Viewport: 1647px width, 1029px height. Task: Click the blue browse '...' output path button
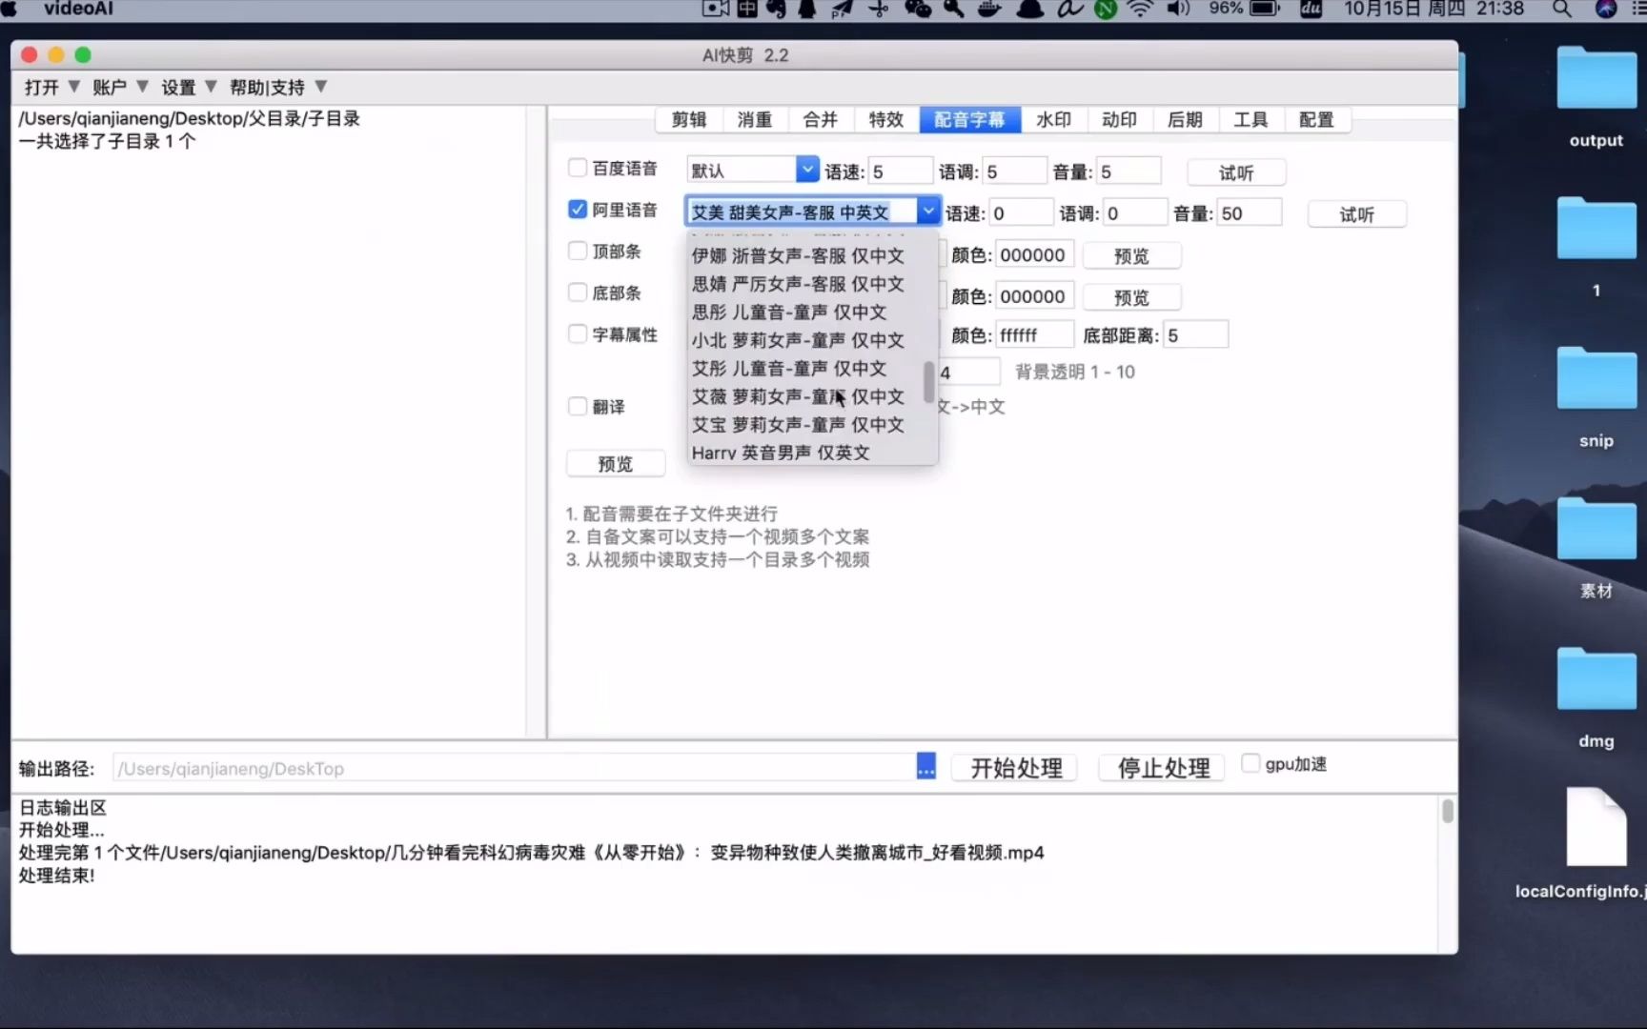pyautogui.click(x=925, y=767)
